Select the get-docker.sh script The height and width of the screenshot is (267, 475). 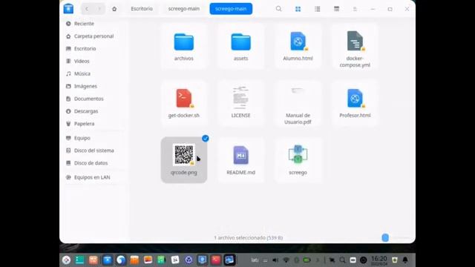click(183, 103)
